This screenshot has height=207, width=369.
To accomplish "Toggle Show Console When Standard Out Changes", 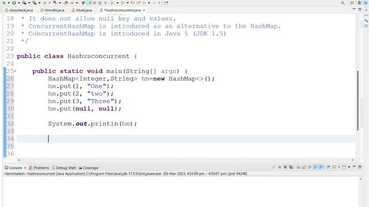I will [x=315, y=167].
